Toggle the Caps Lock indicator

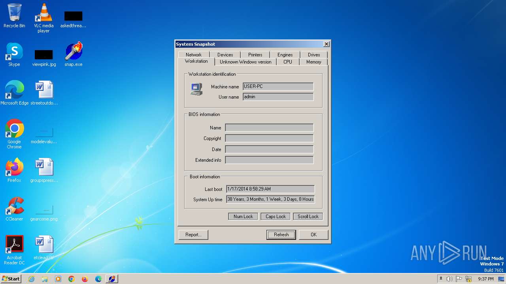tap(276, 217)
